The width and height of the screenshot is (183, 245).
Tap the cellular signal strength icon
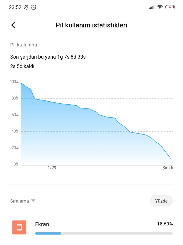pos(151,7)
